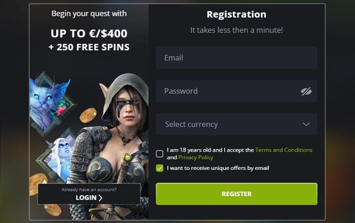Click the green REGISTER button

coord(237,194)
